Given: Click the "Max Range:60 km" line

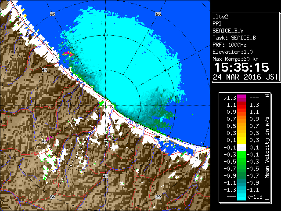Looking at the screenshot, I should pos(235,59).
